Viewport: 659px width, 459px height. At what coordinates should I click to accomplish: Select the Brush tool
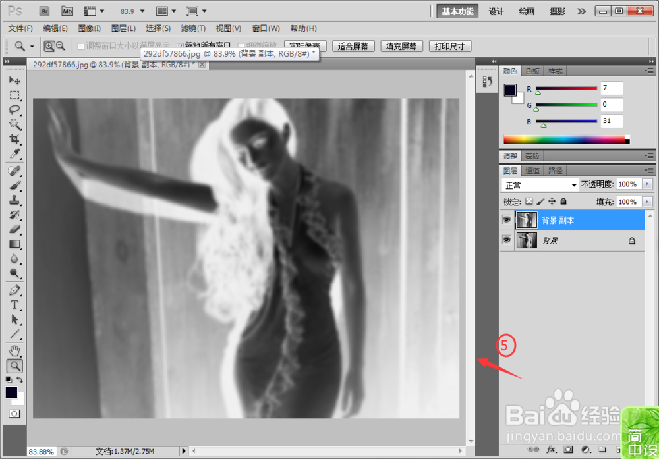tap(14, 185)
